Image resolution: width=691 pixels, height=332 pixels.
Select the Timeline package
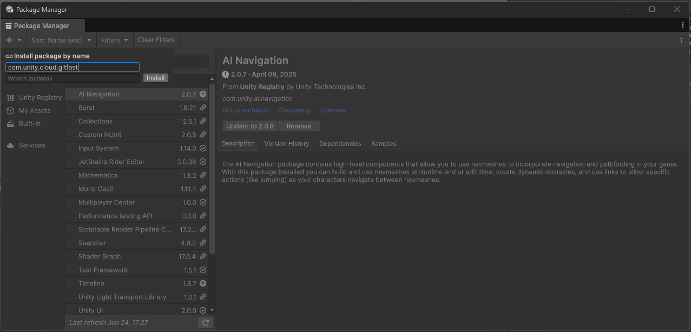(136, 283)
